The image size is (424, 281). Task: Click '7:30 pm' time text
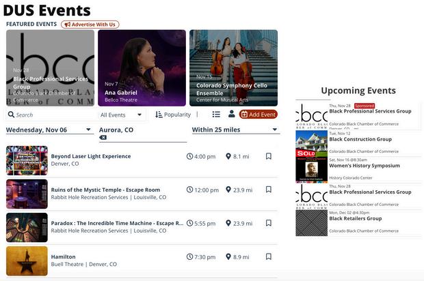(205, 257)
